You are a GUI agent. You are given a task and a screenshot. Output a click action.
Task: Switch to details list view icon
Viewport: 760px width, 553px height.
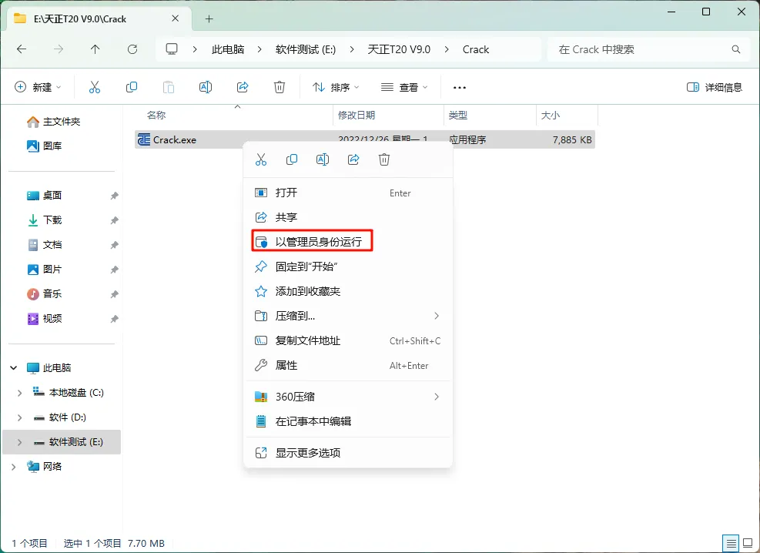coord(731,543)
